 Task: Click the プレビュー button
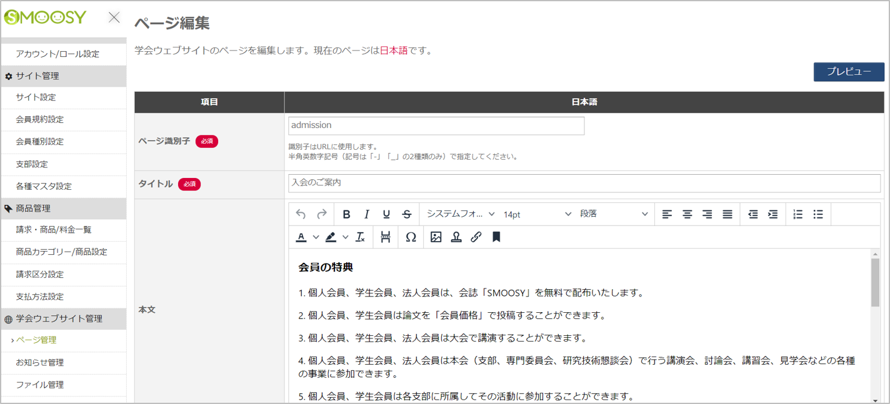tap(849, 72)
